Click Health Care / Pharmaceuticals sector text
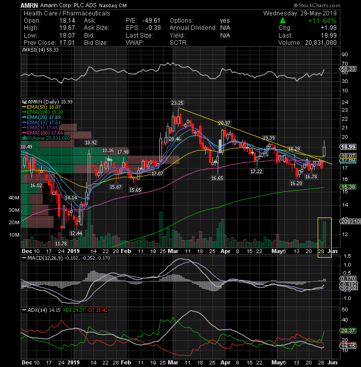This screenshot has height=367, width=361. [67, 13]
